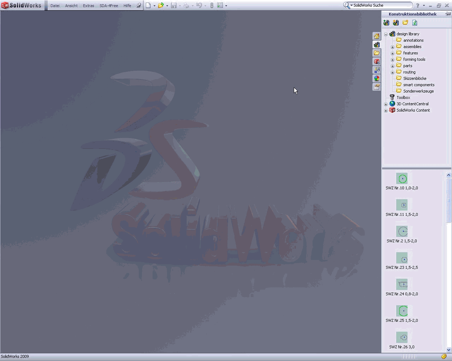Open the File Explorer task pane tab
This screenshot has height=361, width=452.
377,53
